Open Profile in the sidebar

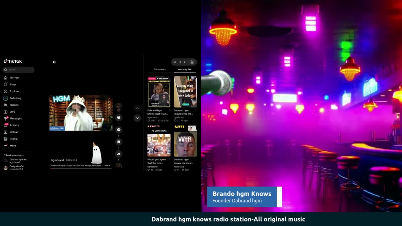(11, 139)
